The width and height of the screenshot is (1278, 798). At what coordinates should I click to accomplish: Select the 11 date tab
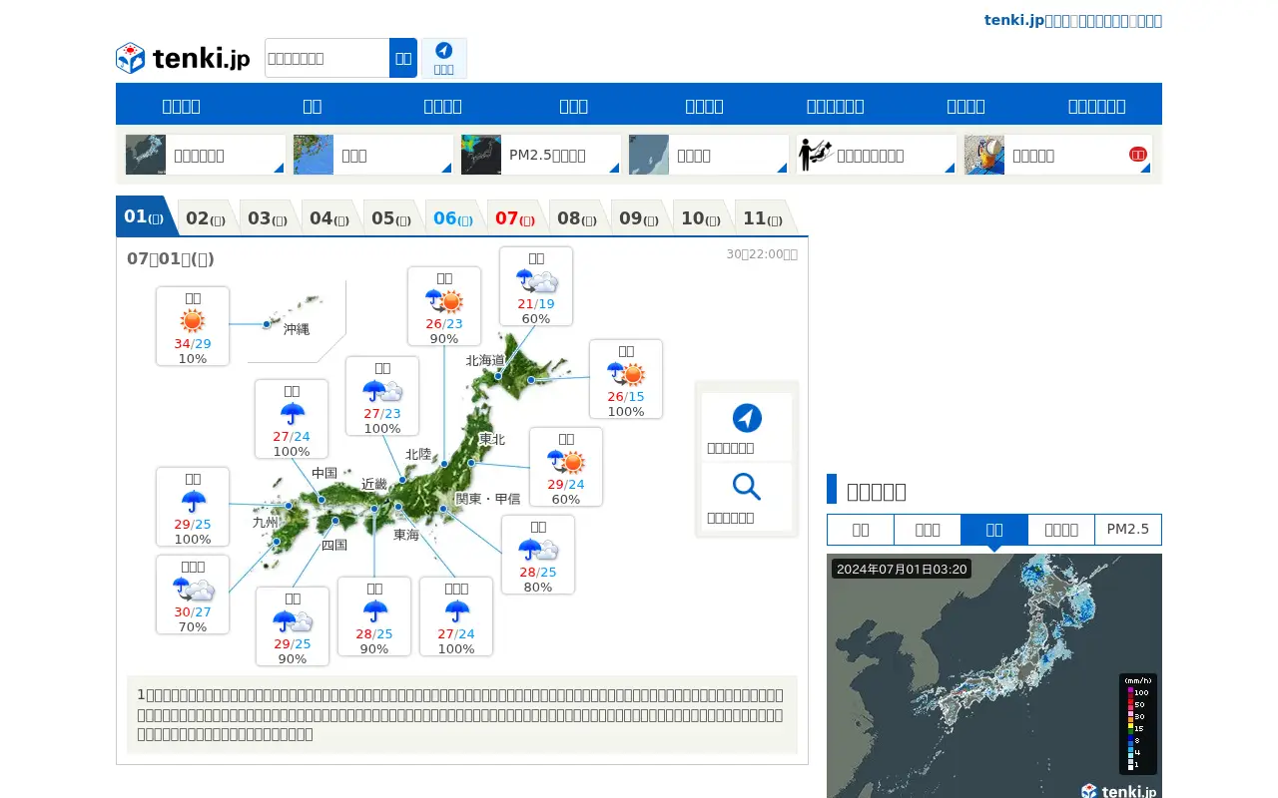pyautogui.click(x=764, y=218)
